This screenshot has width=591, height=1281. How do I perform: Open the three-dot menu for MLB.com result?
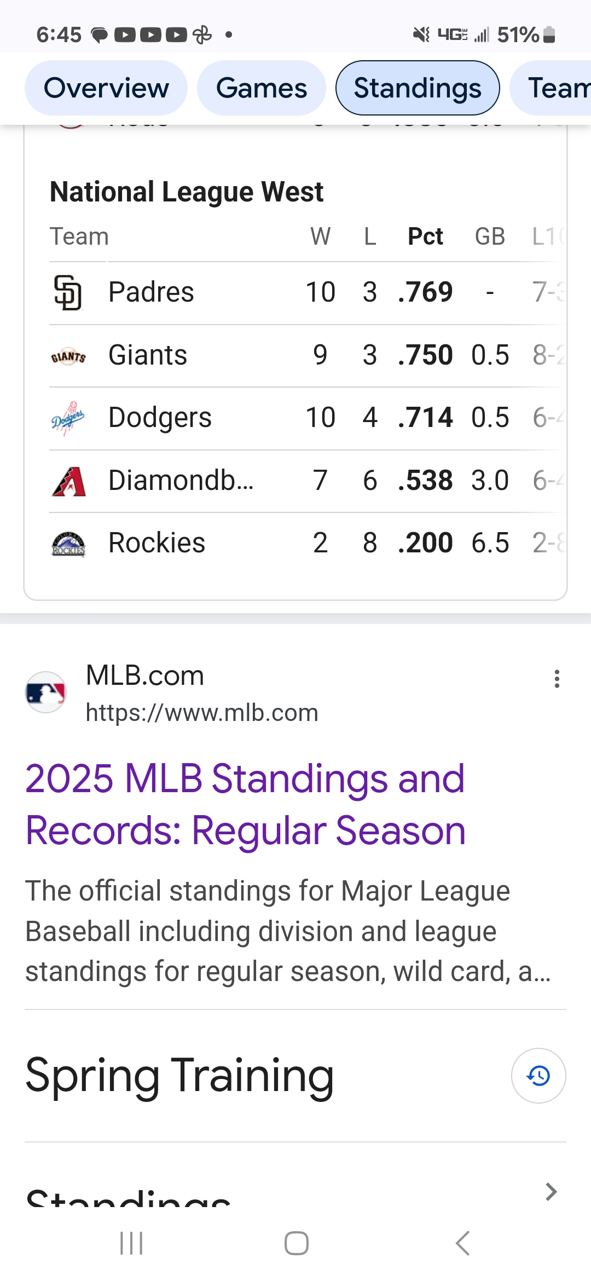point(557,679)
